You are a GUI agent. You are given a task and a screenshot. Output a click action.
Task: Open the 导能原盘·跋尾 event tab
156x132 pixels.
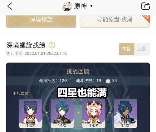pyautogui.click(x=115, y=21)
